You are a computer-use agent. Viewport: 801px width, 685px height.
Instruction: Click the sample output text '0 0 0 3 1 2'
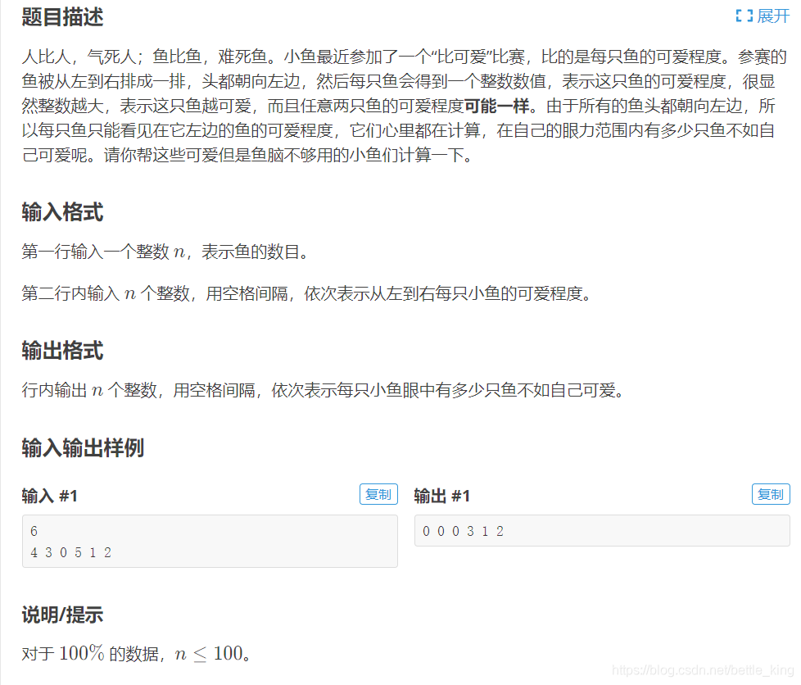coord(463,531)
